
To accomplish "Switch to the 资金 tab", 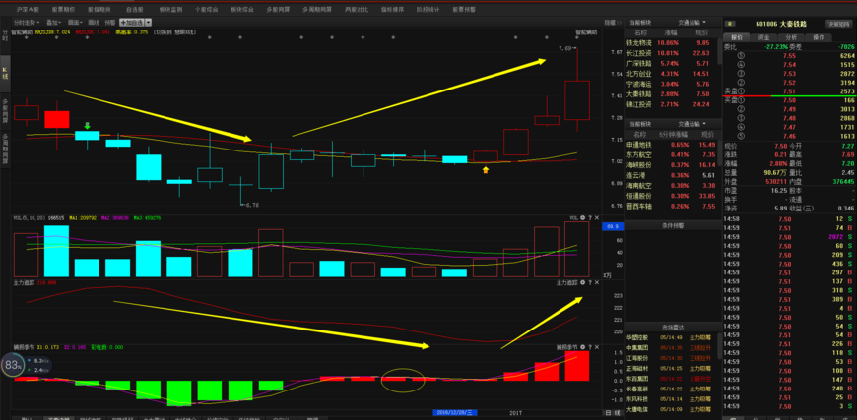I will click(763, 37).
